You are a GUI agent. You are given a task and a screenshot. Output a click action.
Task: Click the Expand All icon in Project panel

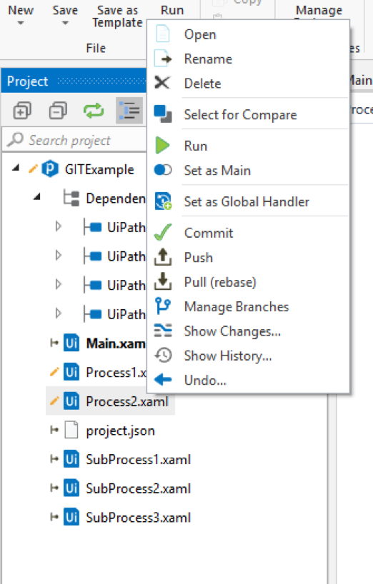point(22,111)
